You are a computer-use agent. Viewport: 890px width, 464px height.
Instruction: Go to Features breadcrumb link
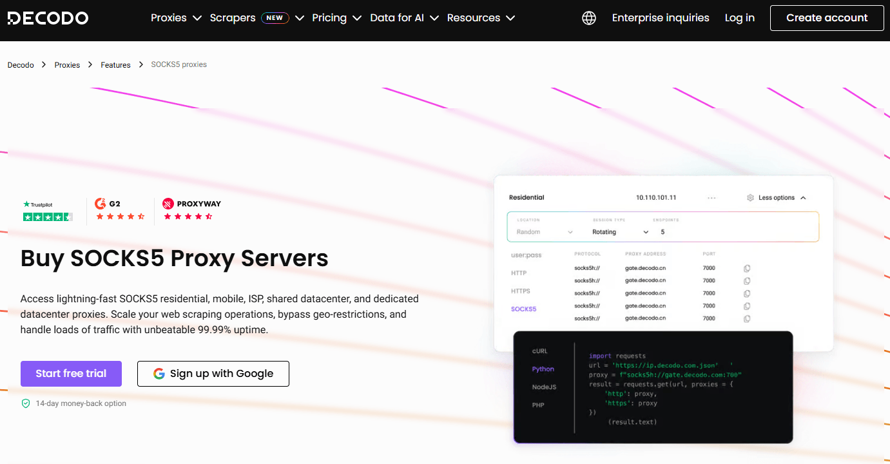[x=115, y=65]
